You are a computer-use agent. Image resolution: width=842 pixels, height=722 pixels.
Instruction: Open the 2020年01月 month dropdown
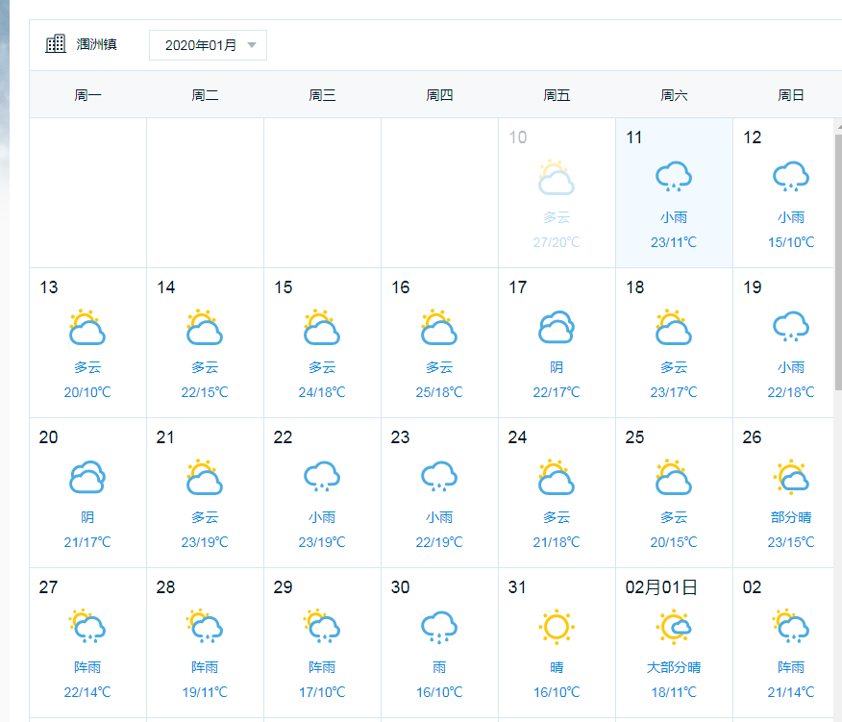[208, 45]
